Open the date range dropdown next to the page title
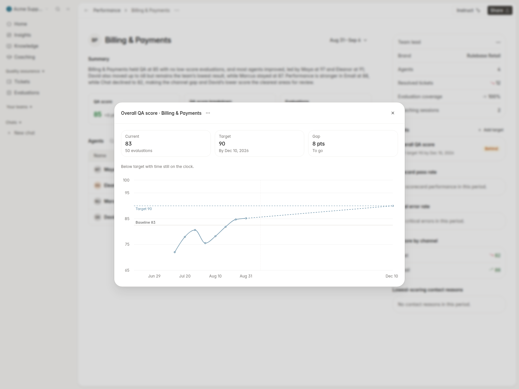 click(348, 40)
